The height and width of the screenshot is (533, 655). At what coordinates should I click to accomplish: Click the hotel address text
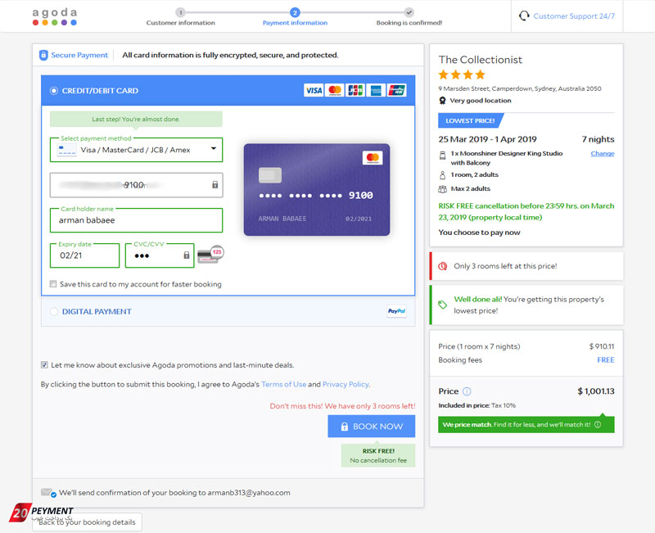tap(520, 88)
